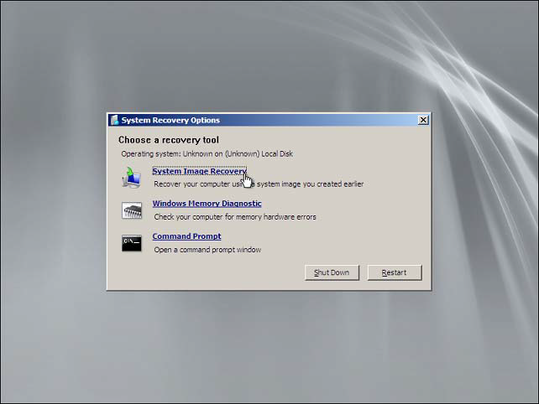The height and width of the screenshot is (404, 539).
Task: Click the 'System Recovery Options' window title text
Action: pyautogui.click(x=170, y=120)
